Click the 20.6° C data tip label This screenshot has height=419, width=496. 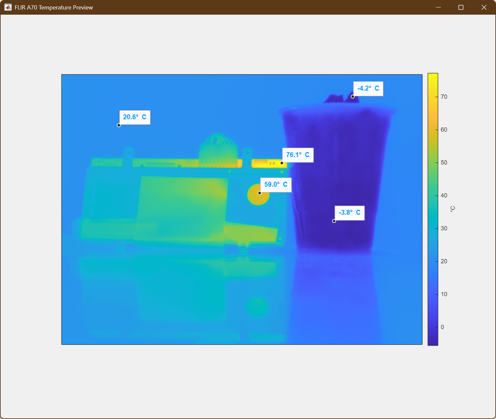click(x=135, y=117)
